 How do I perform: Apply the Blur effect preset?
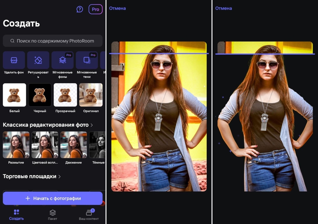pos(16,145)
